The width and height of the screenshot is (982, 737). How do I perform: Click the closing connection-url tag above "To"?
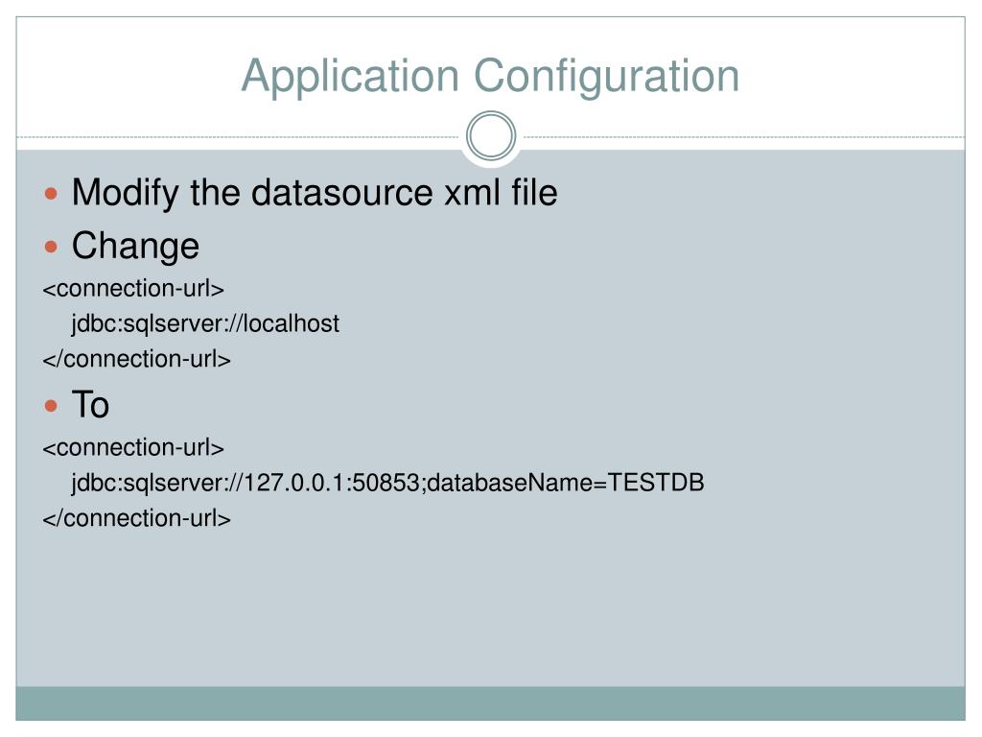(136, 359)
